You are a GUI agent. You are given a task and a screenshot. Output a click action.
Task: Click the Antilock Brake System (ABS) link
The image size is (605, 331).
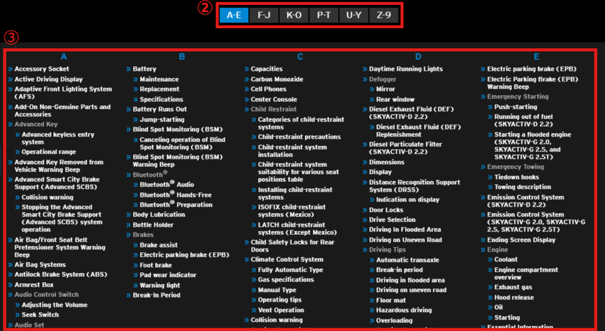[60, 275]
